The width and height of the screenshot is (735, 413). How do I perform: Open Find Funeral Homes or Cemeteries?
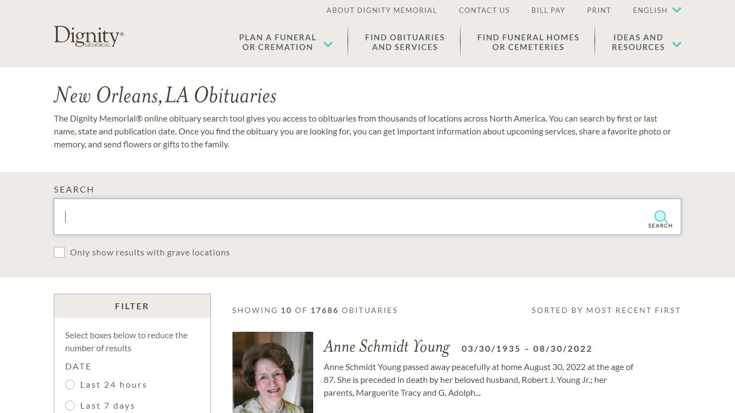click(x=528, y=42)
